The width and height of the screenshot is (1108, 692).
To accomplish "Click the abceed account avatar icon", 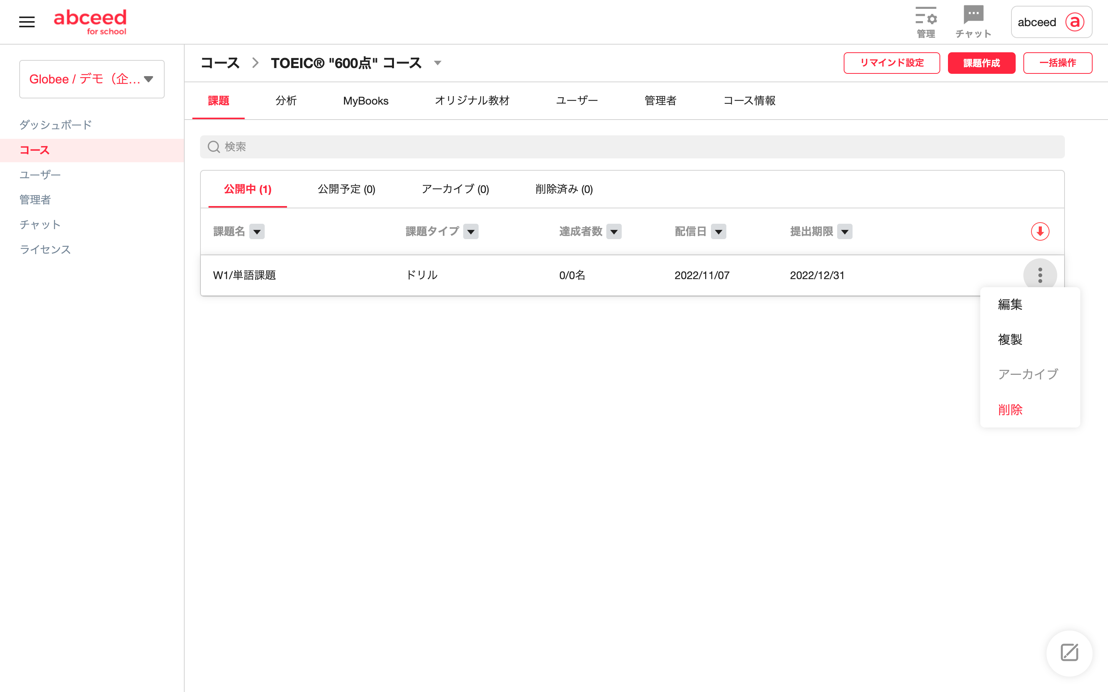I will click(x=1074, y=22).
